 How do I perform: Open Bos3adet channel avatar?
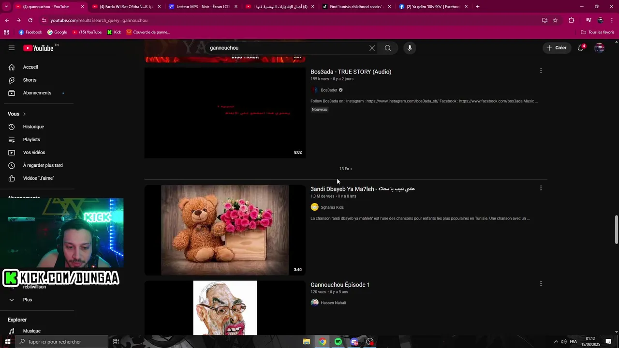click(314, 90)
